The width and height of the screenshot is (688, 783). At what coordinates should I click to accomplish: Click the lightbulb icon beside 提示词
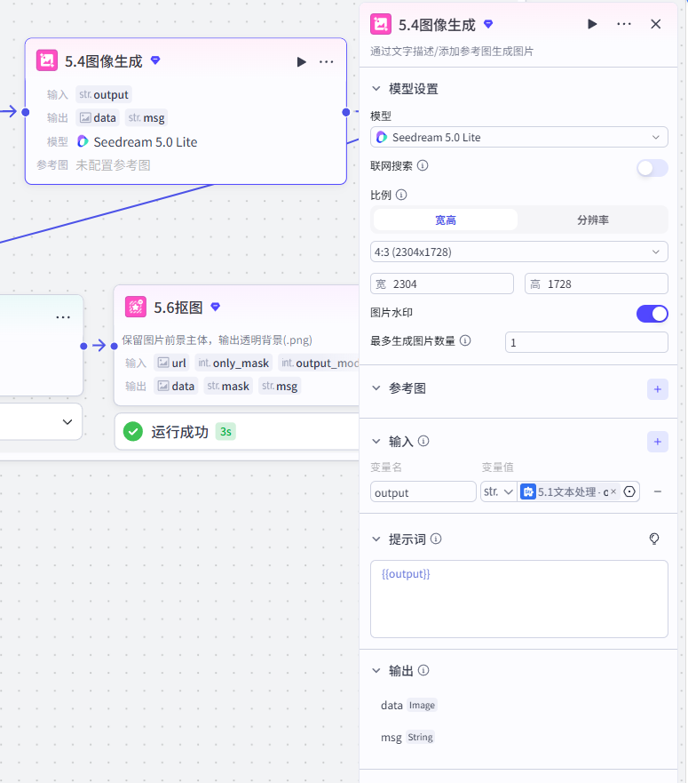(x=654, y=539)
